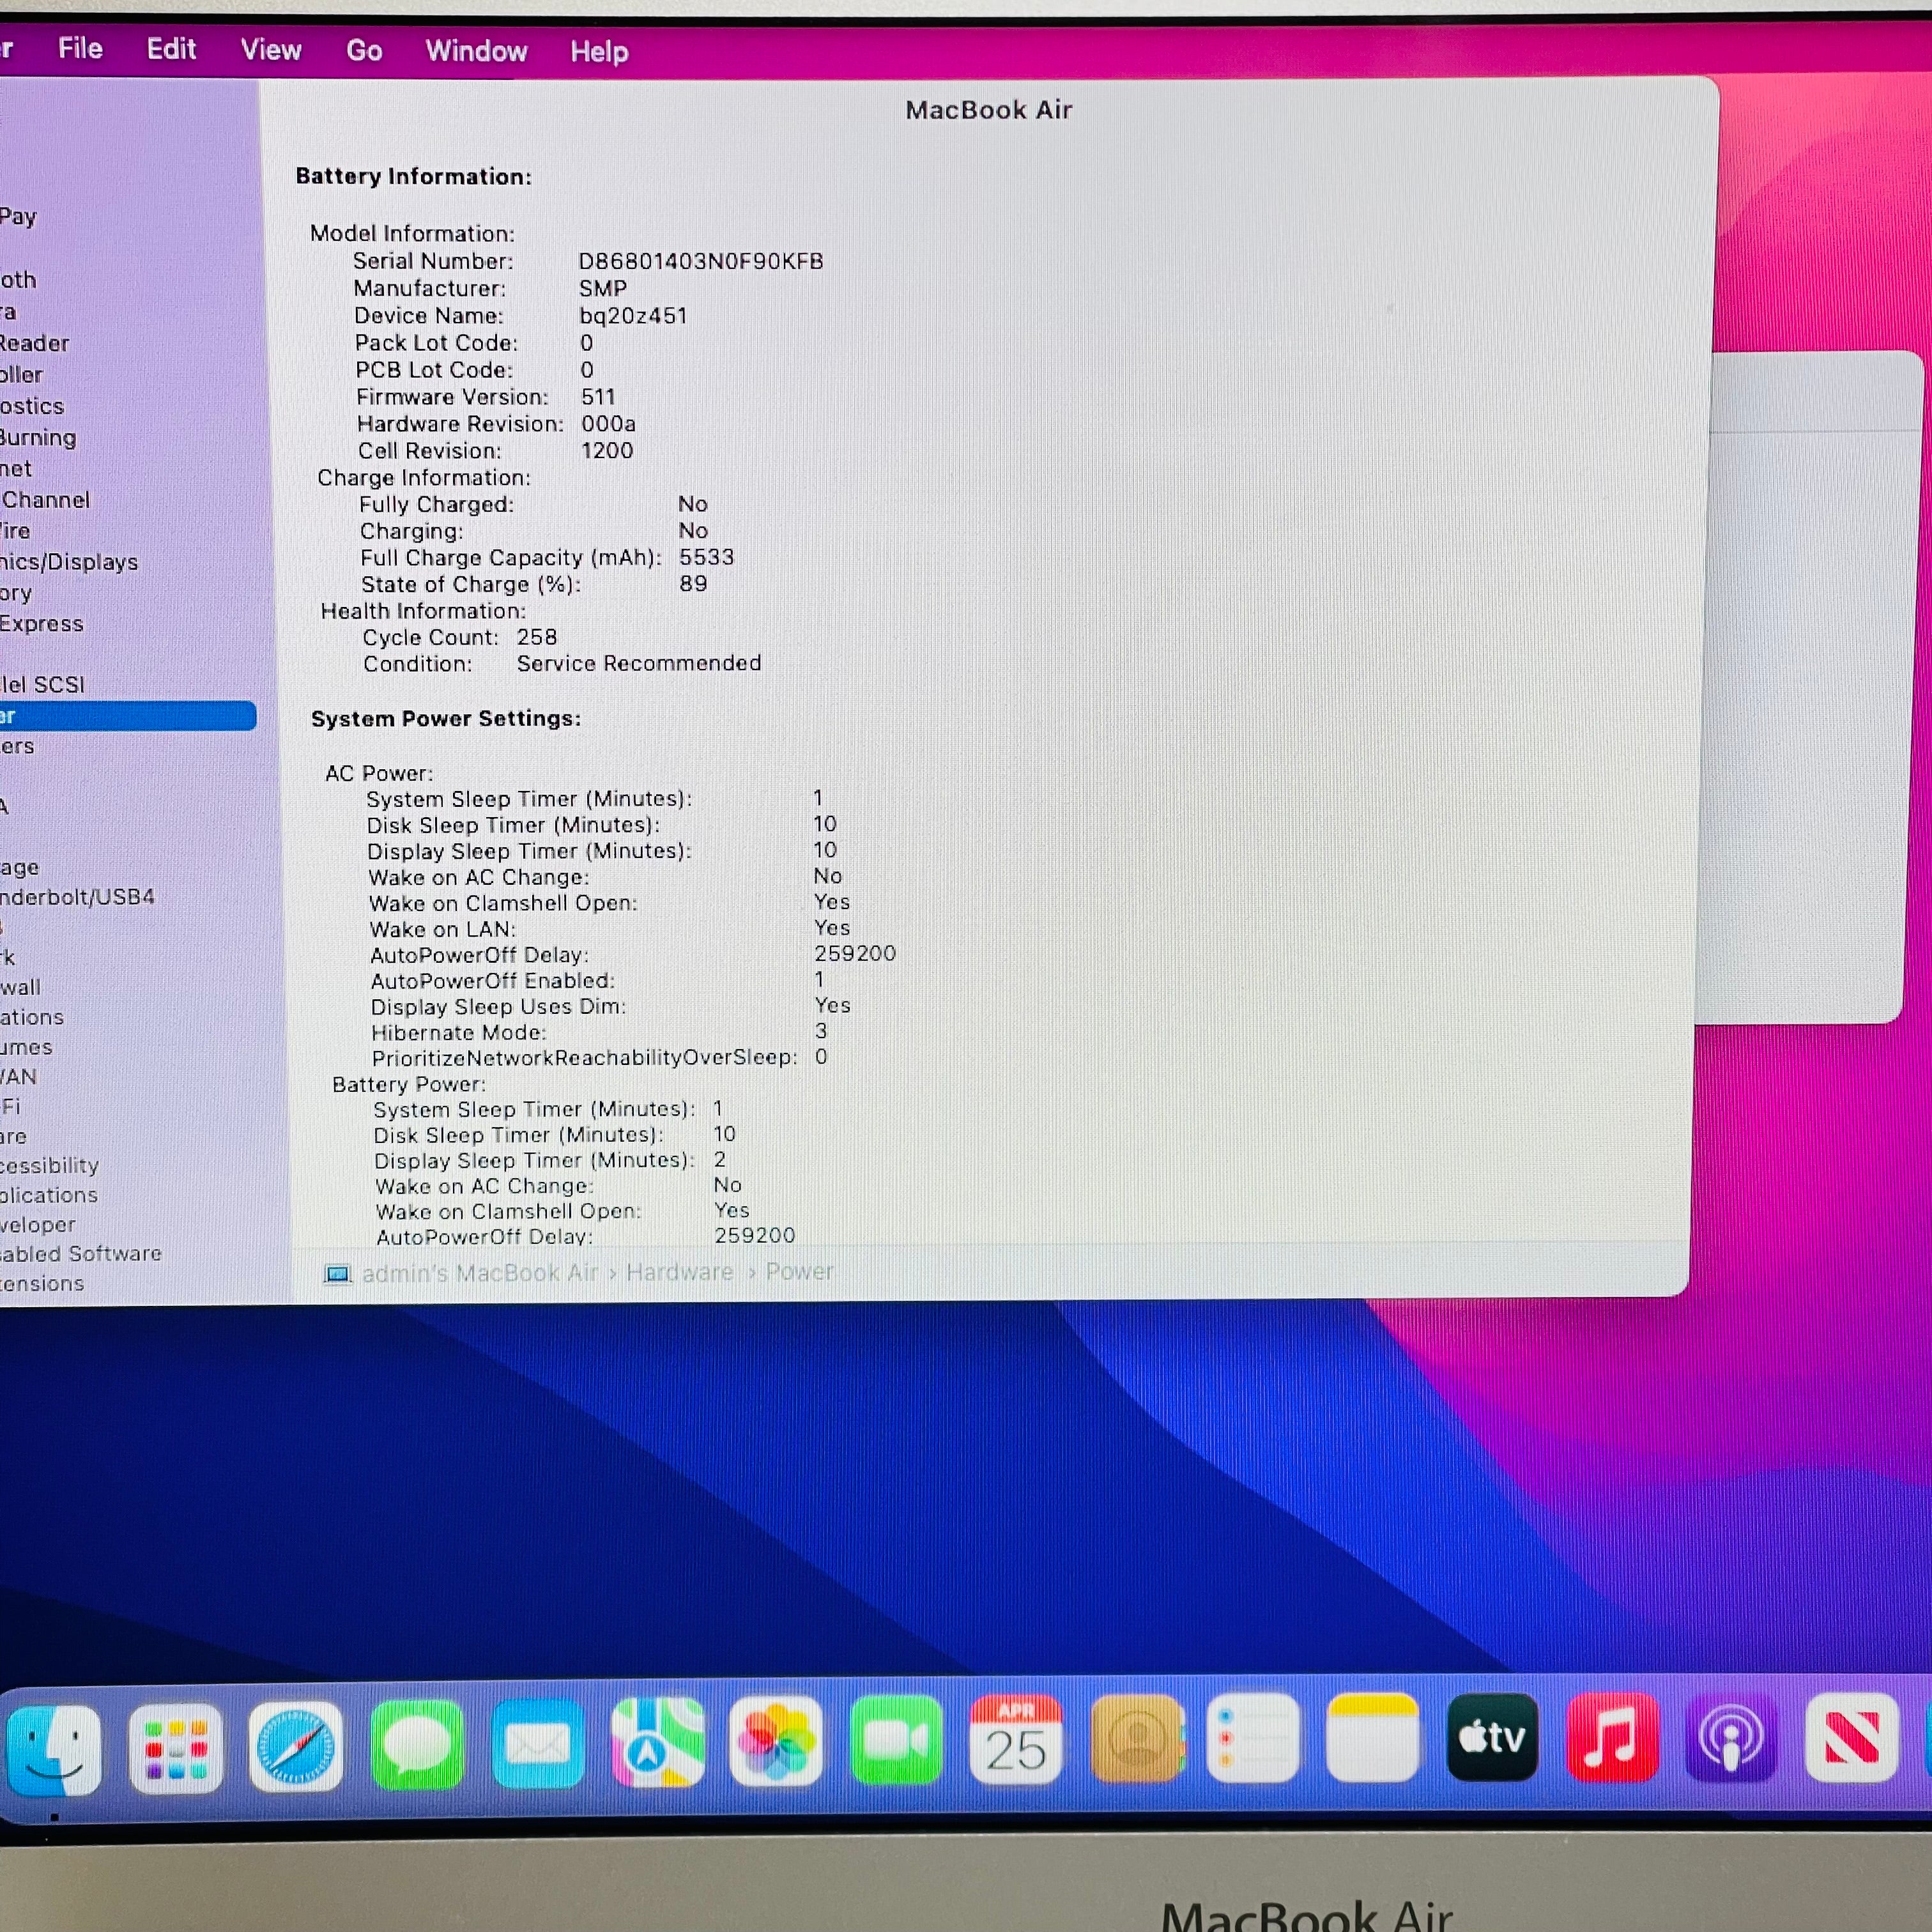Open the Go menu
The width and height of the screenshot is (1932, 1932).
364,51
